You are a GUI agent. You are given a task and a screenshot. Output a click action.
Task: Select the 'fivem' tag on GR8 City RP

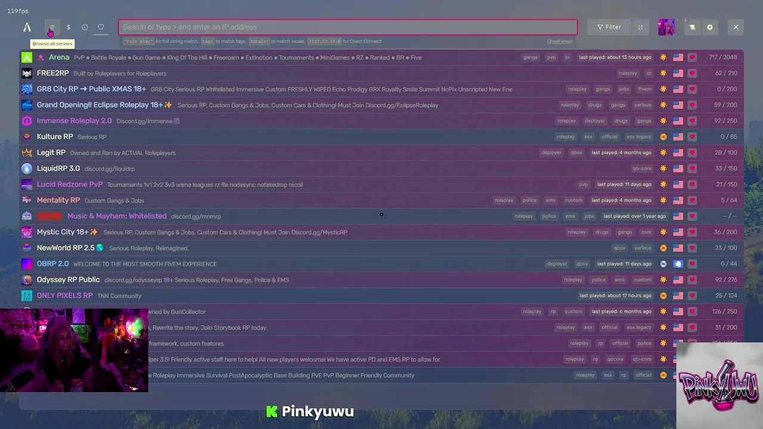point(644,89)
